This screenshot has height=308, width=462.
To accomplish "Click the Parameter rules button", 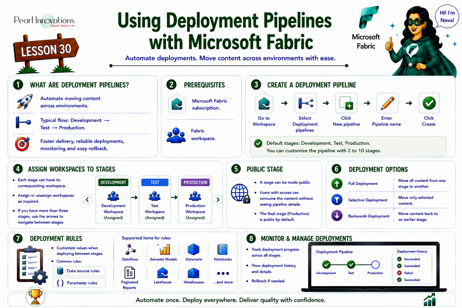I will (x=80, y=283).
